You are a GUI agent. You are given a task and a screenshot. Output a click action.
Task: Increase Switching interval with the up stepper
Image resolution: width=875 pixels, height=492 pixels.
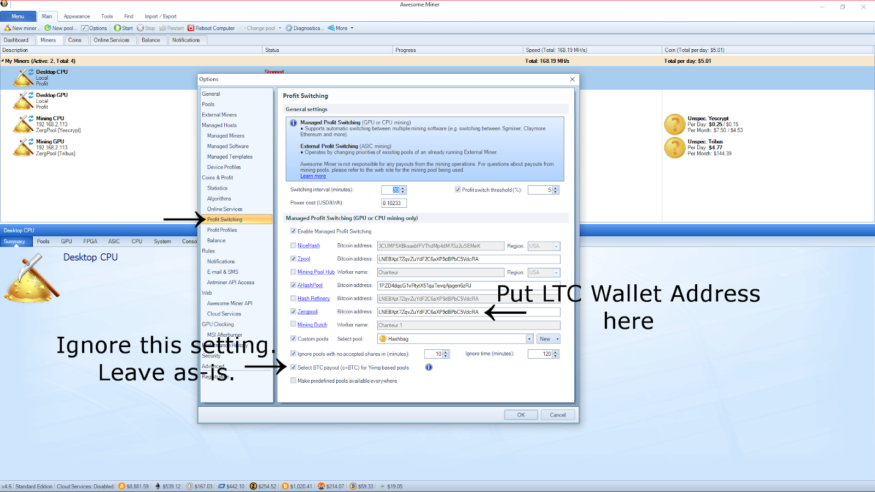(402, 188)
